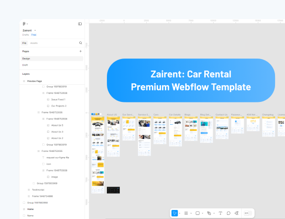Image resolution: width=285 pixels, height=219 pixels.
Task: Collapse the sidebar with the panel icon
Action: click(80, 24)
